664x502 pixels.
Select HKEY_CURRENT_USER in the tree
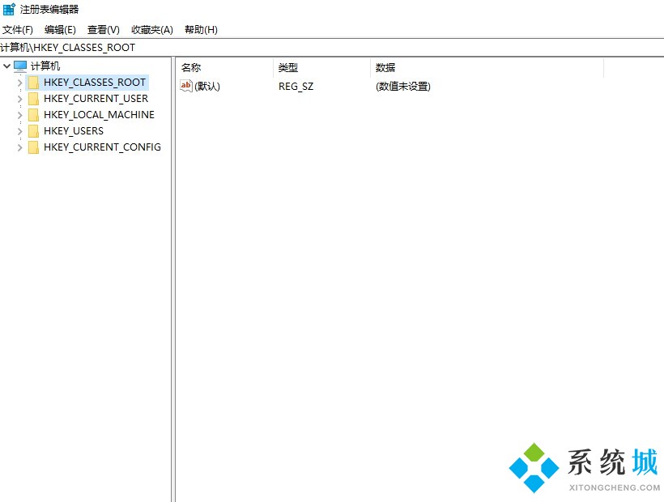pos(96,99)
